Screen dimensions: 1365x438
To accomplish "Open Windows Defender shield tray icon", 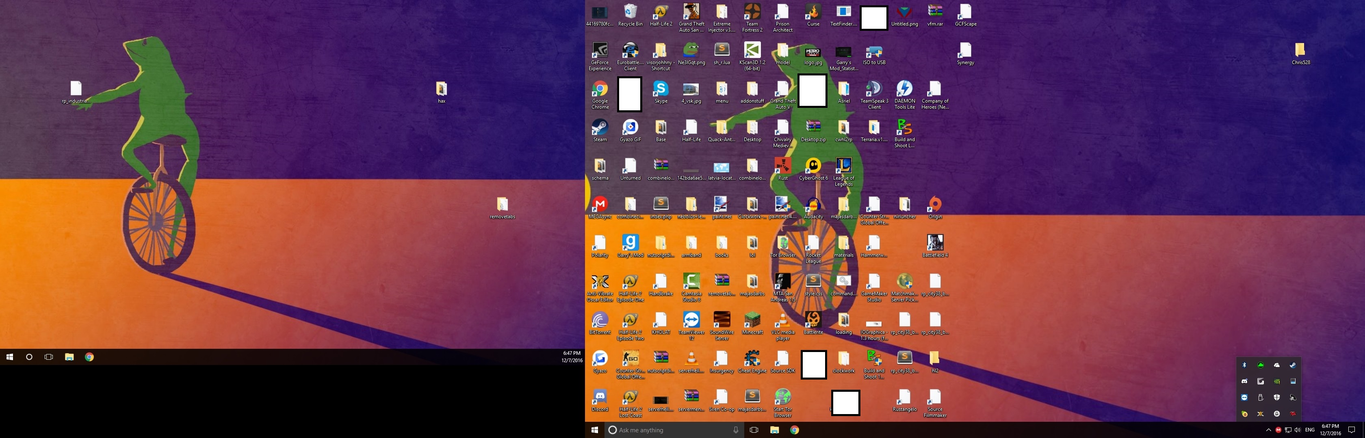I will pos(1277,397).
